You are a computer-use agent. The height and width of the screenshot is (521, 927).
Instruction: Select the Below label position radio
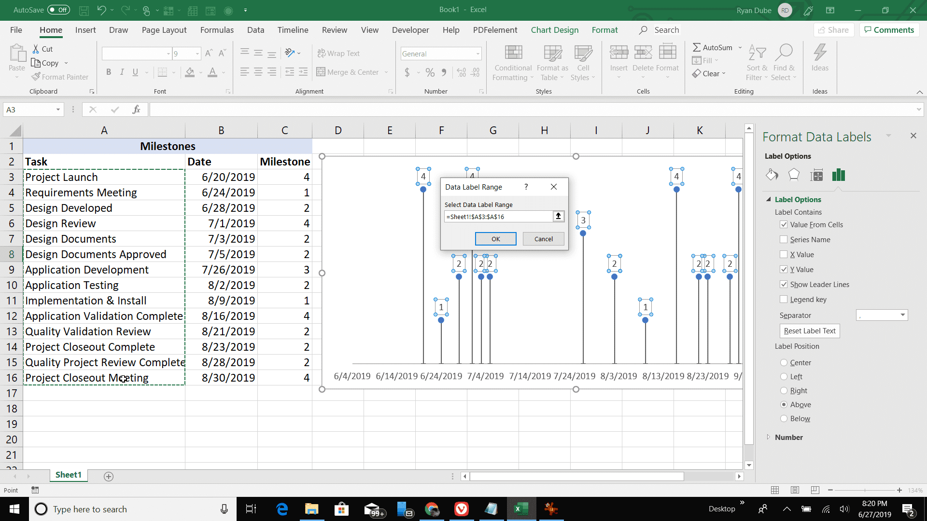(x=784, y=419)
